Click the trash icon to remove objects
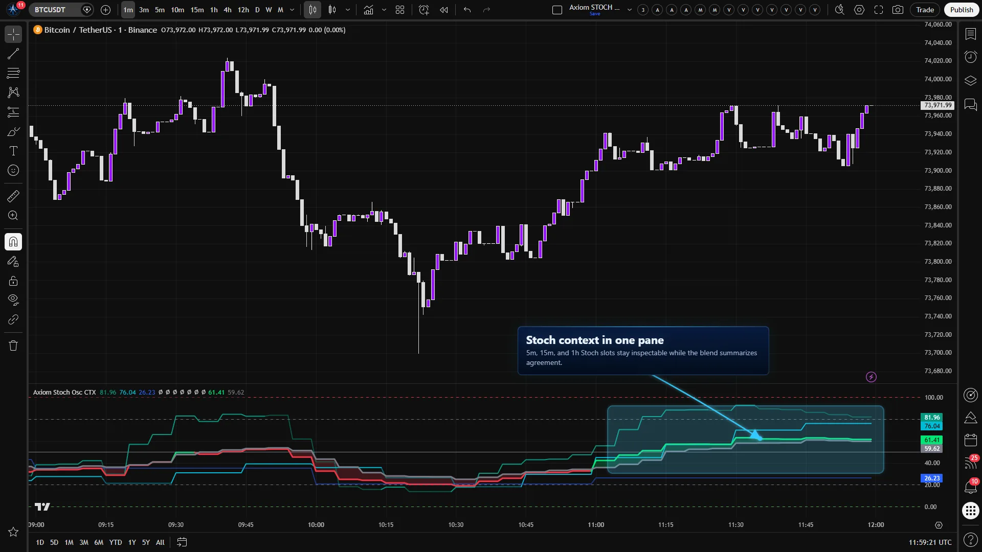Viewport: 982px width, 552px height. (x=13, y=346)
